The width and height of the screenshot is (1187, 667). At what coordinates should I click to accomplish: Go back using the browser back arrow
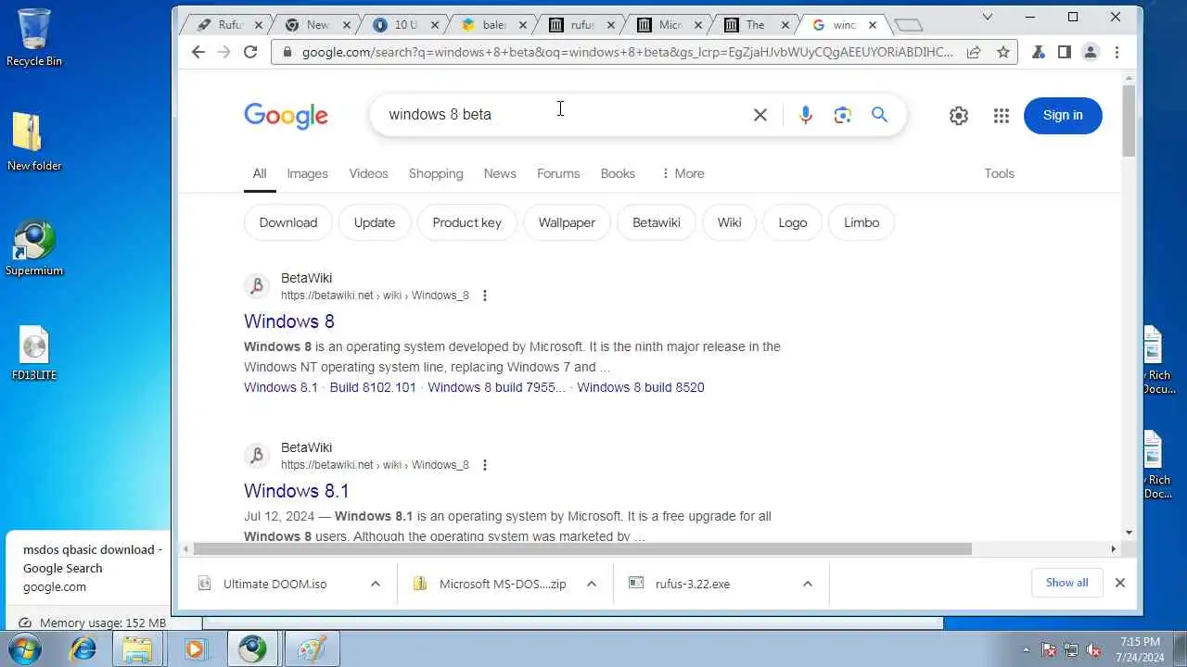click(198, 52)
